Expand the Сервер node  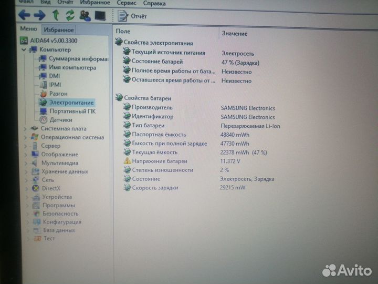[x=26, y=146]
